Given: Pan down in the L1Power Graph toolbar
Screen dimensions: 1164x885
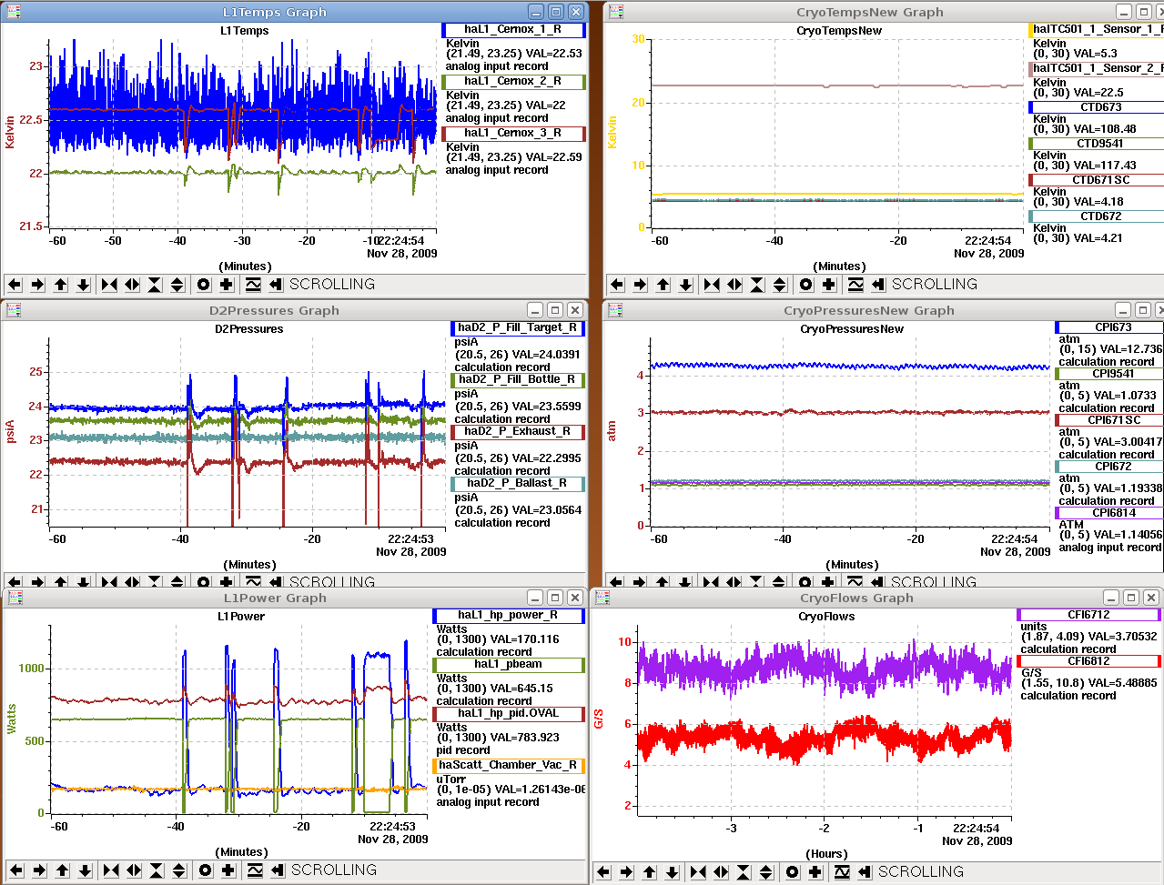Looking at the screenshot, I should coord(85,870).
